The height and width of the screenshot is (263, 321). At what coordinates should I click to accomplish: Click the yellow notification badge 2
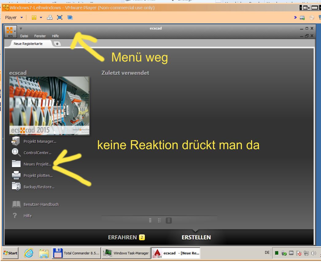142,237
